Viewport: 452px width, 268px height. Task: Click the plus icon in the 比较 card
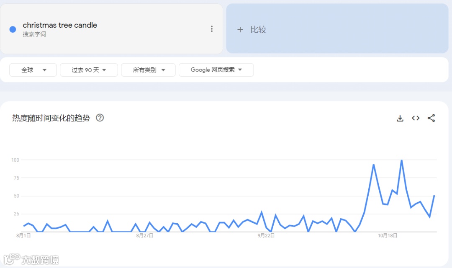240,29
